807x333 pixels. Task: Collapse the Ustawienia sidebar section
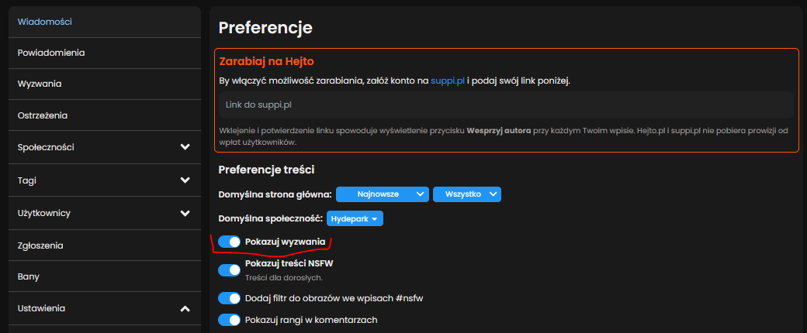point(185,309)
